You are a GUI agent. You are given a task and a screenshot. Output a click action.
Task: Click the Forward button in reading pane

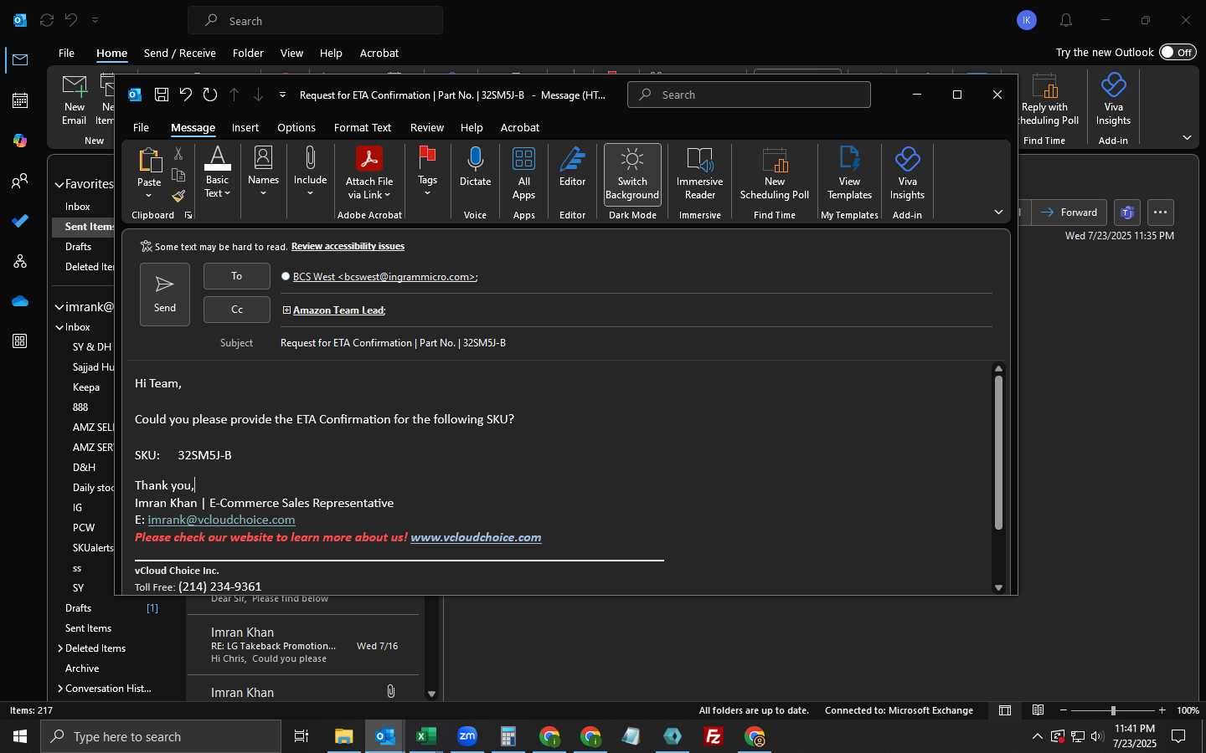1069,213
